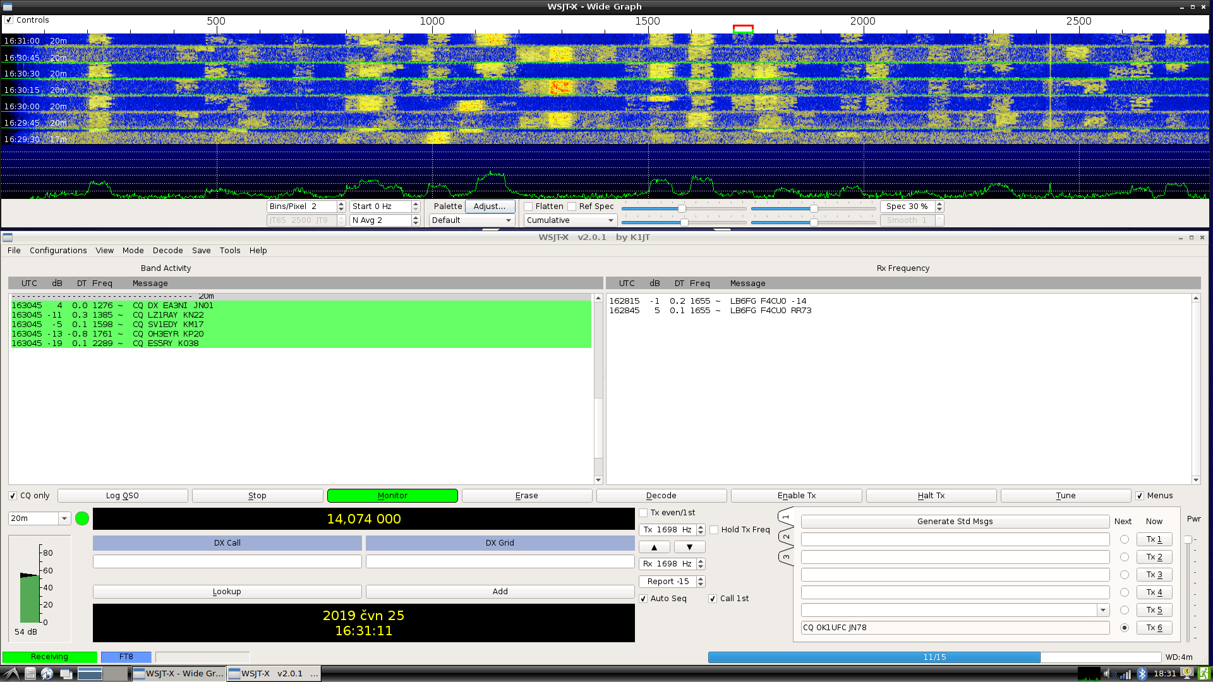Click the green band status indicator circle
Image resolution: width=1213 pixels, height=682 pixels.
[x=82, y=519]
